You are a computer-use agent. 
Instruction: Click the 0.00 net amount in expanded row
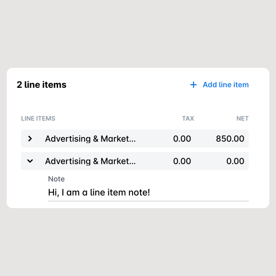235,161
